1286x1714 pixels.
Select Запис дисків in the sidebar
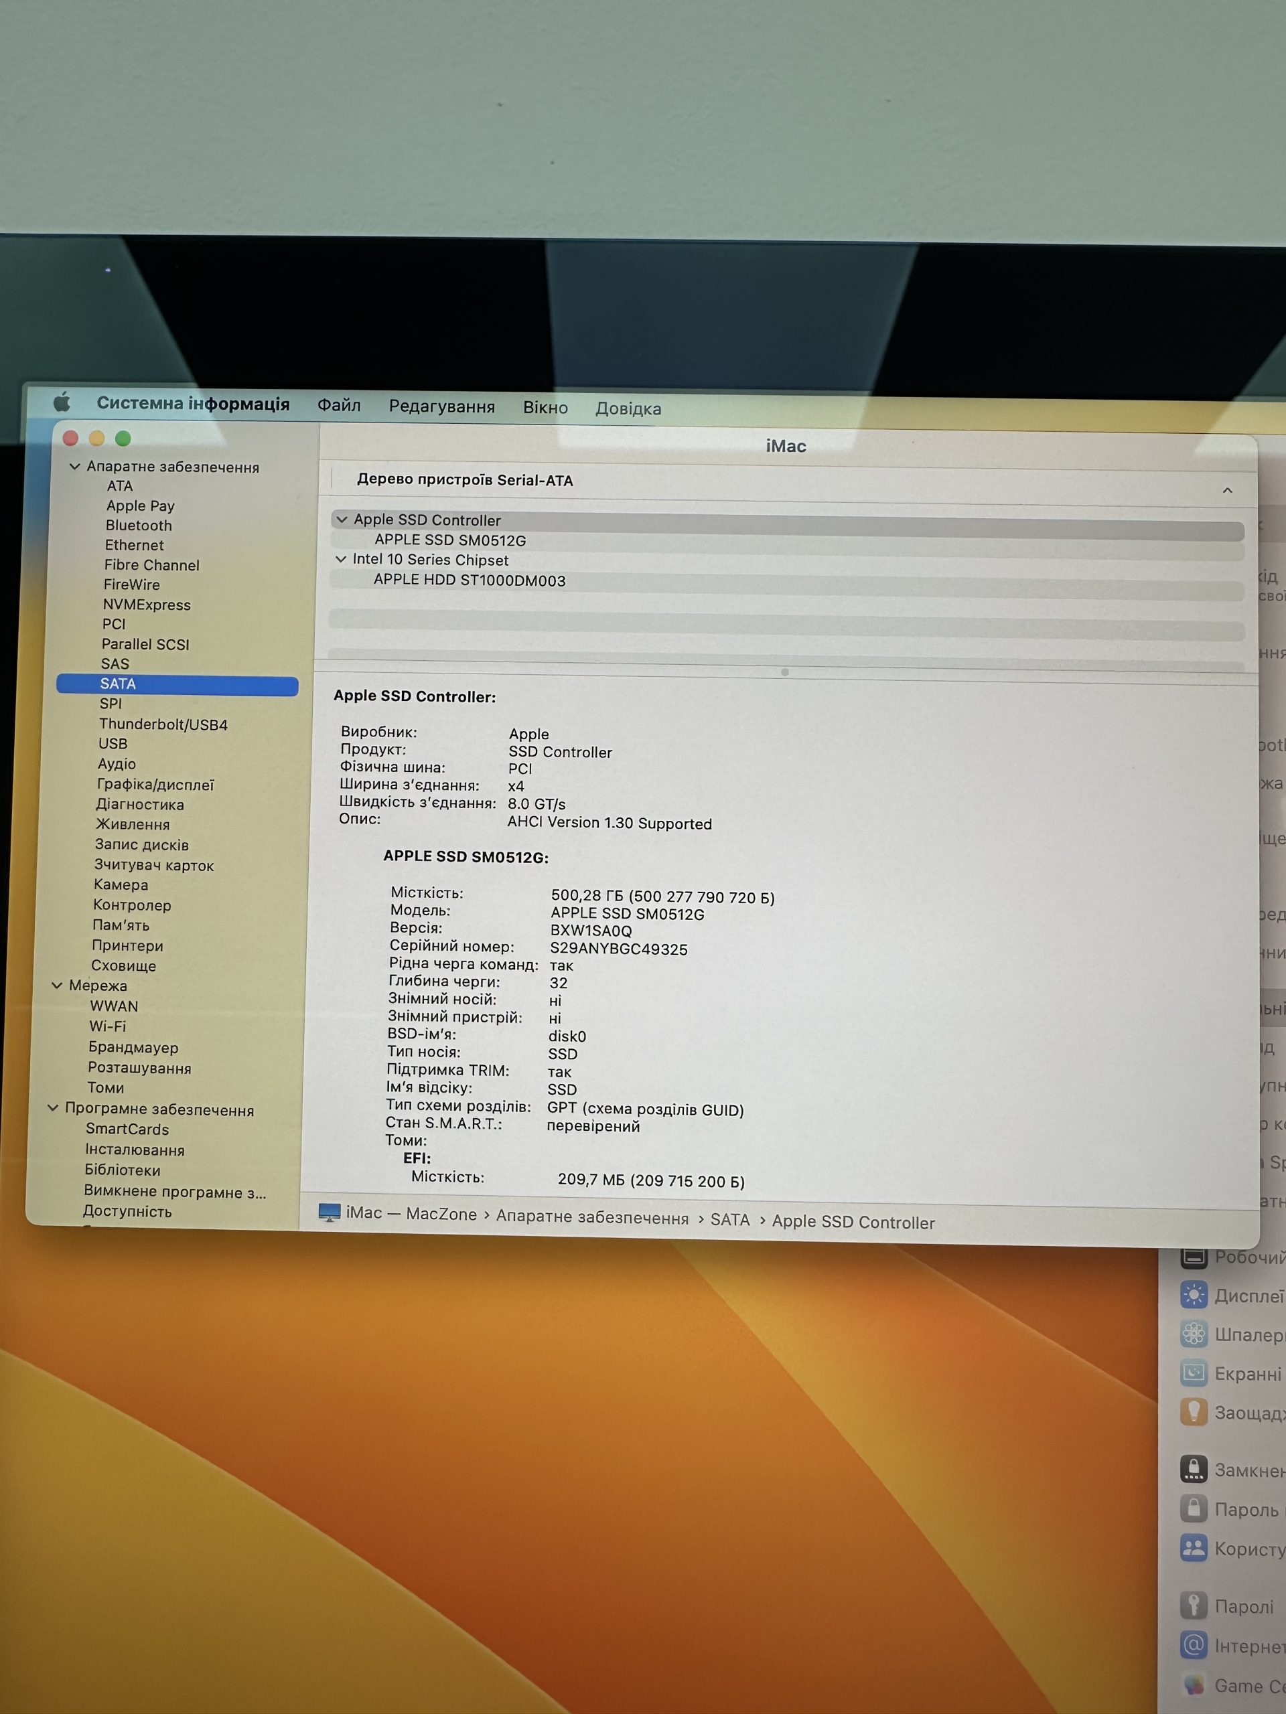(141, 844)
